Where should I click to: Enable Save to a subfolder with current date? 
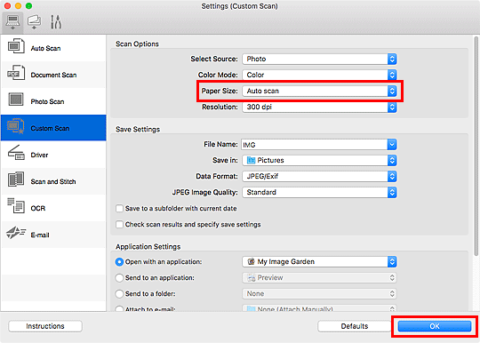tap(119, 209)
